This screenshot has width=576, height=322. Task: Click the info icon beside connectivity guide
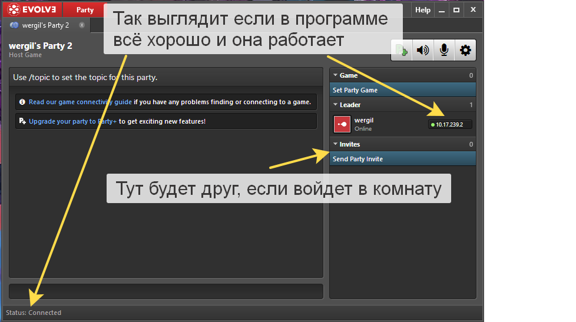pos(22,102)
